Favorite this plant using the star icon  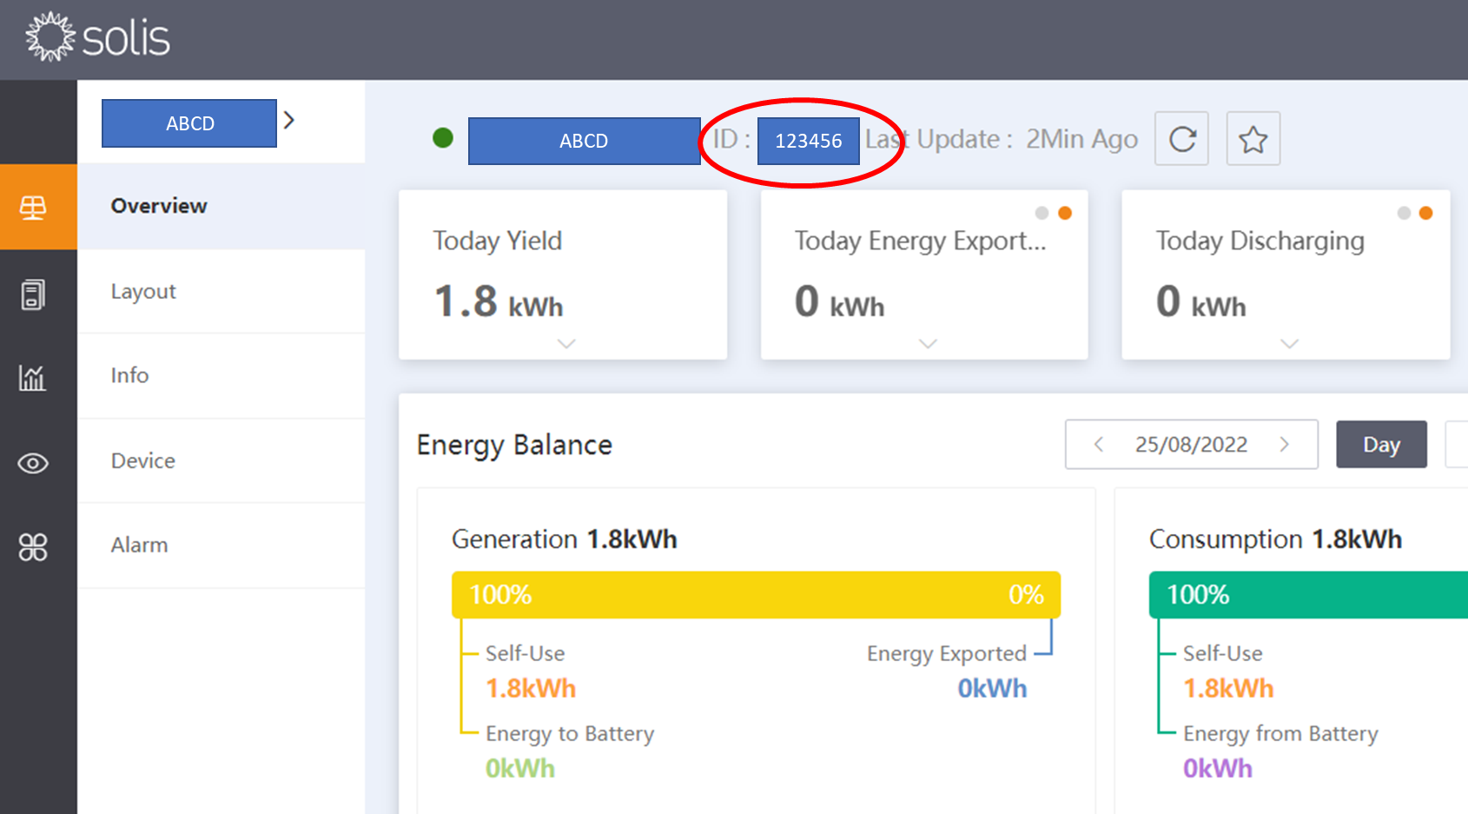pos(1253,137)
